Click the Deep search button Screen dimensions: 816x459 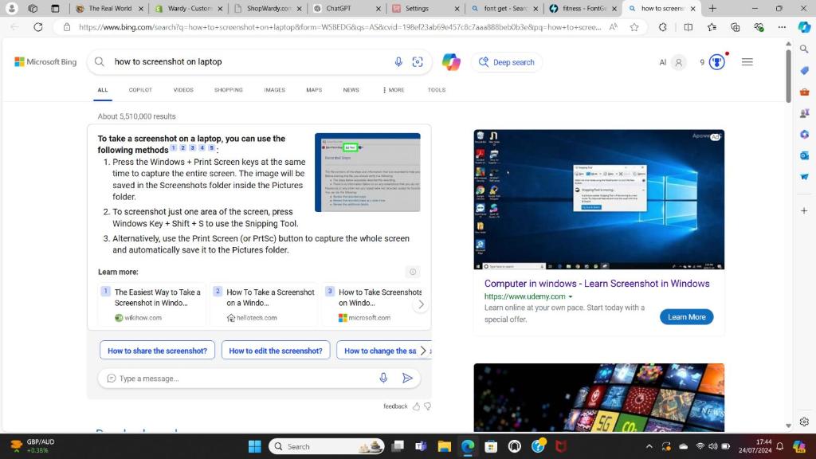507,62
